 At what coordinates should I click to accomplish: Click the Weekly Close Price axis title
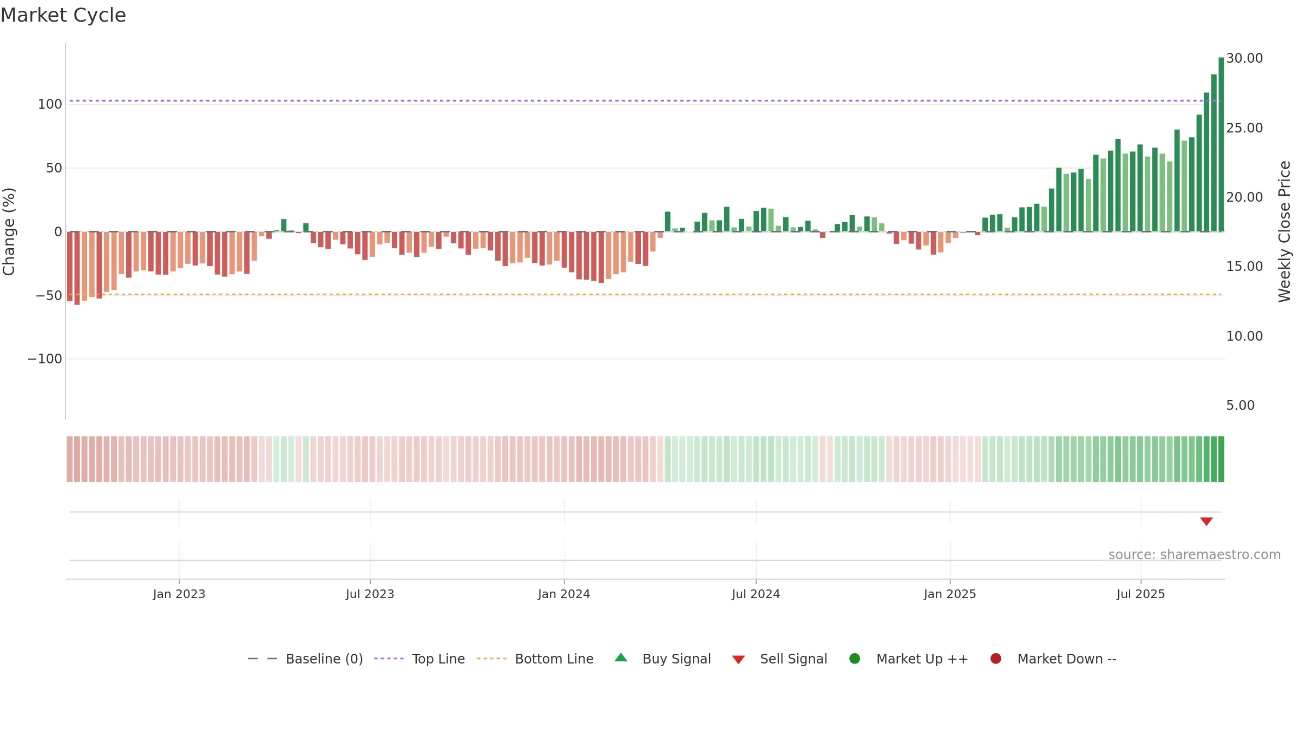1284,231
